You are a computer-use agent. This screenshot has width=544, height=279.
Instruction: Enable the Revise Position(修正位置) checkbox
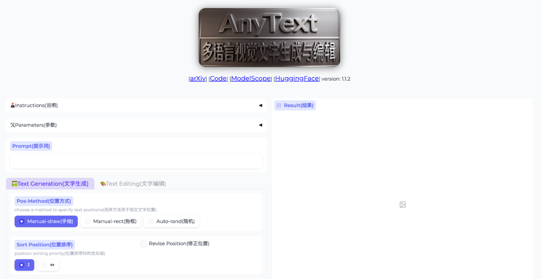[x=143, y=243]
